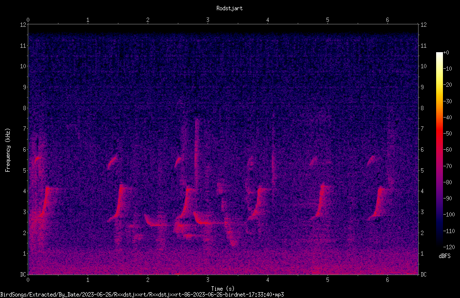Image resolution: width=460 pixels, height=298 pixels.
Task: Click the DC label on left axis
Action: [23, 274]
